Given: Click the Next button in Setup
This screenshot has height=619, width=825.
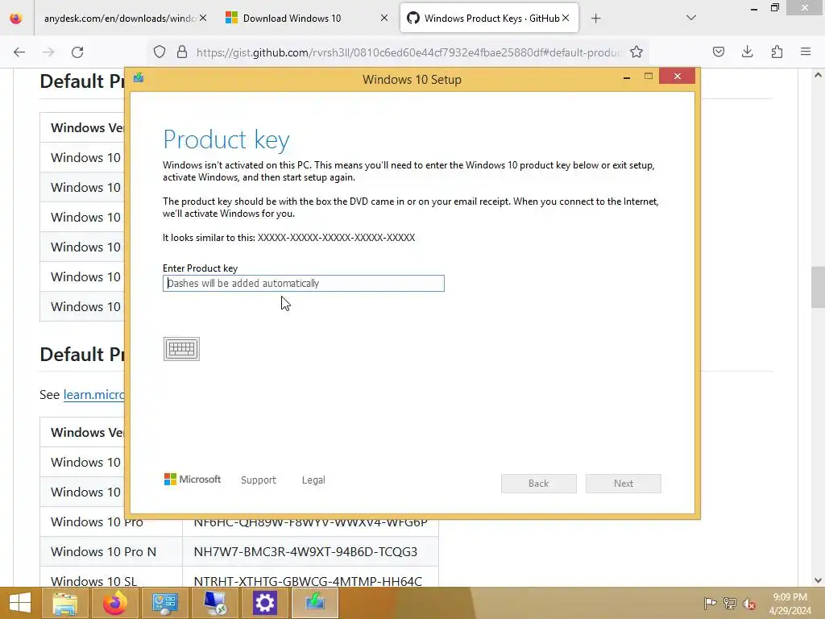Looking at the screenshot, I should [x=624, y=484].
